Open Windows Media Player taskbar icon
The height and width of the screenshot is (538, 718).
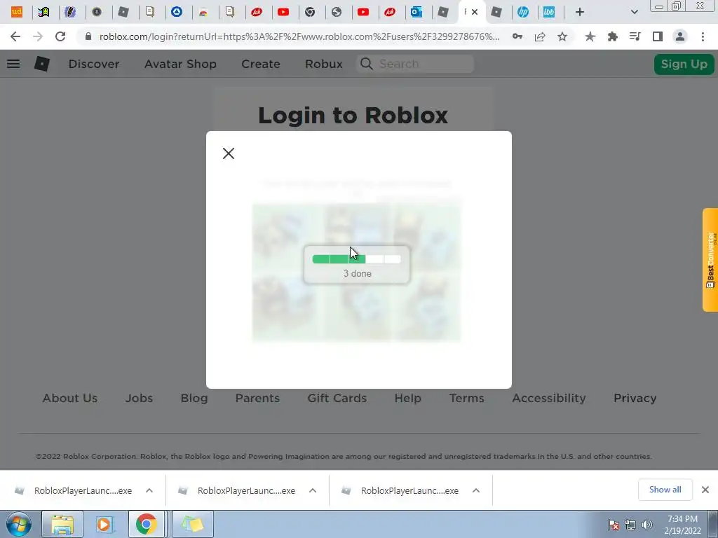point(104,524)
